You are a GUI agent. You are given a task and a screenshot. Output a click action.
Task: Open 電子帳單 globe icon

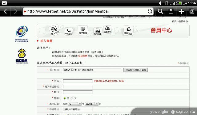point(83,30)
